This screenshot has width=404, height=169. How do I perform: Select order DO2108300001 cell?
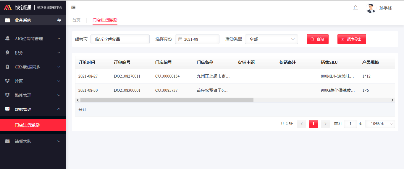(127, 90)
